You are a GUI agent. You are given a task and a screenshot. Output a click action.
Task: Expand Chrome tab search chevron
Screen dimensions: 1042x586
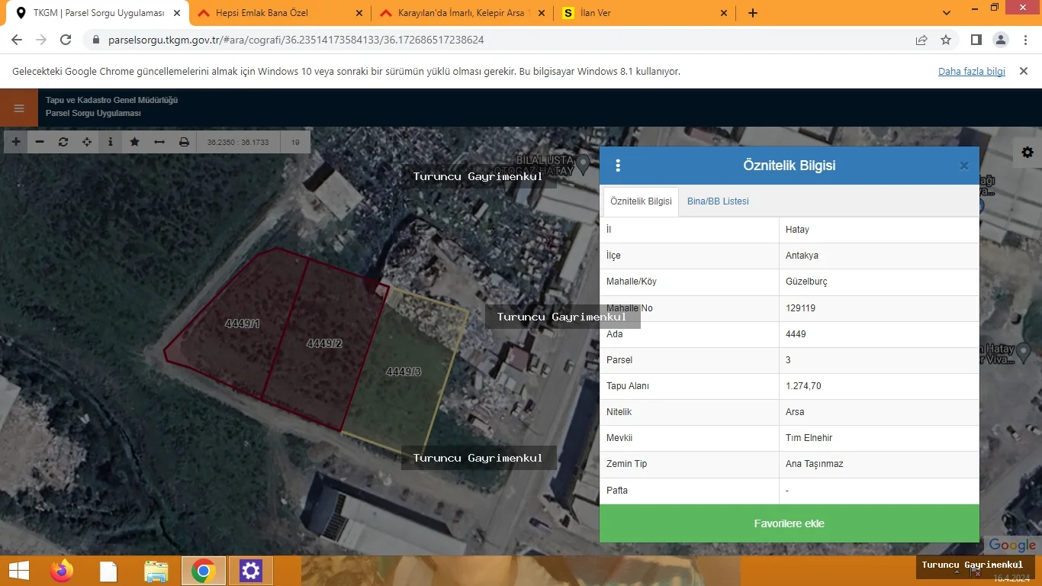[947, 13]
